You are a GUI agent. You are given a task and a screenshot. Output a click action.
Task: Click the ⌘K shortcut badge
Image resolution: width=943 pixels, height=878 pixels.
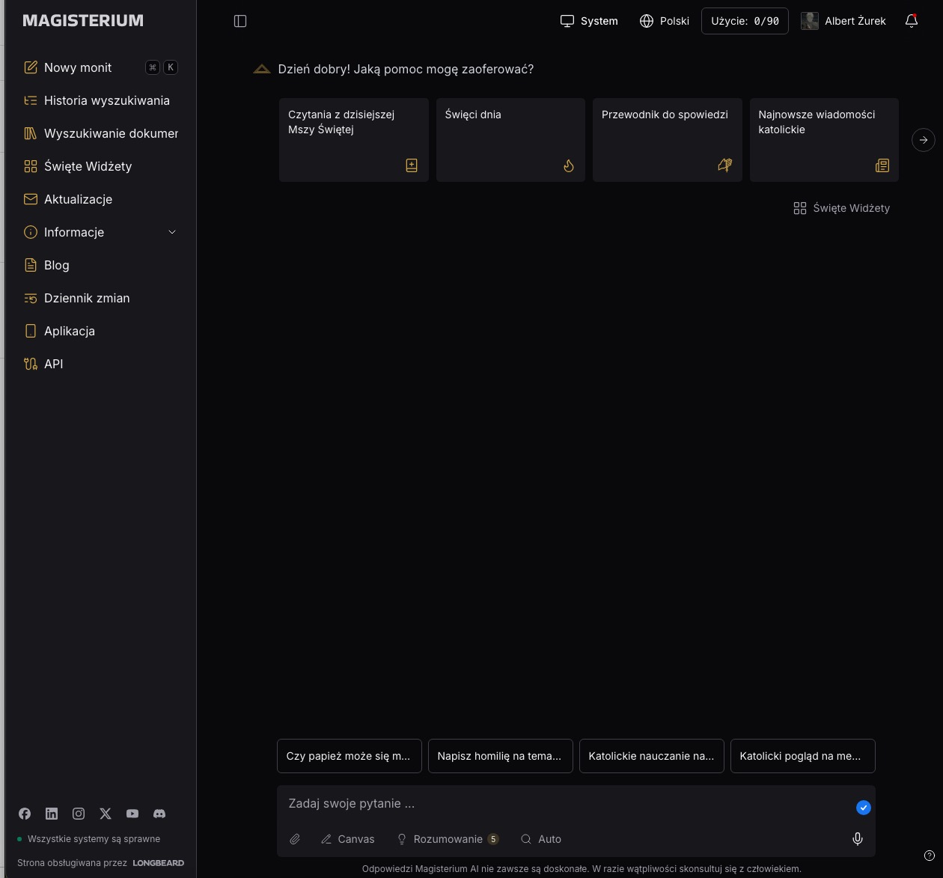coord(162,67)
